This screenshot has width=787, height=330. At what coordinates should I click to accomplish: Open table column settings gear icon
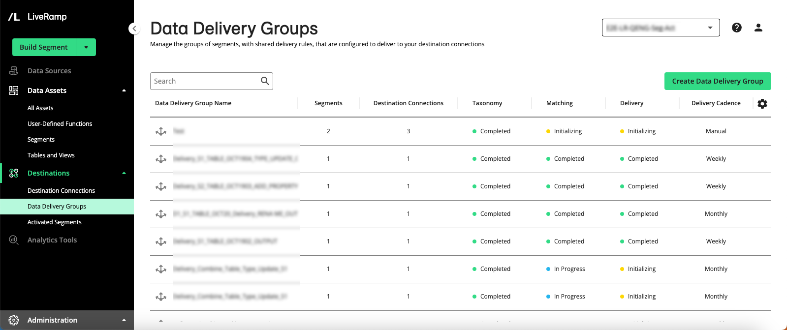762,104
